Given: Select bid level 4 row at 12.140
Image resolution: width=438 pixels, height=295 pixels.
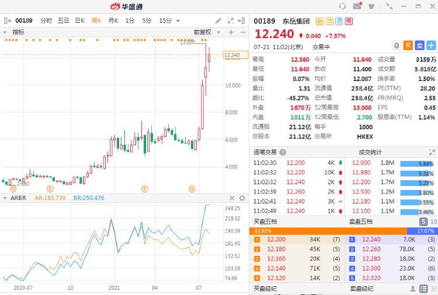Looking at the screenshot, I should [x=297, y=268].
